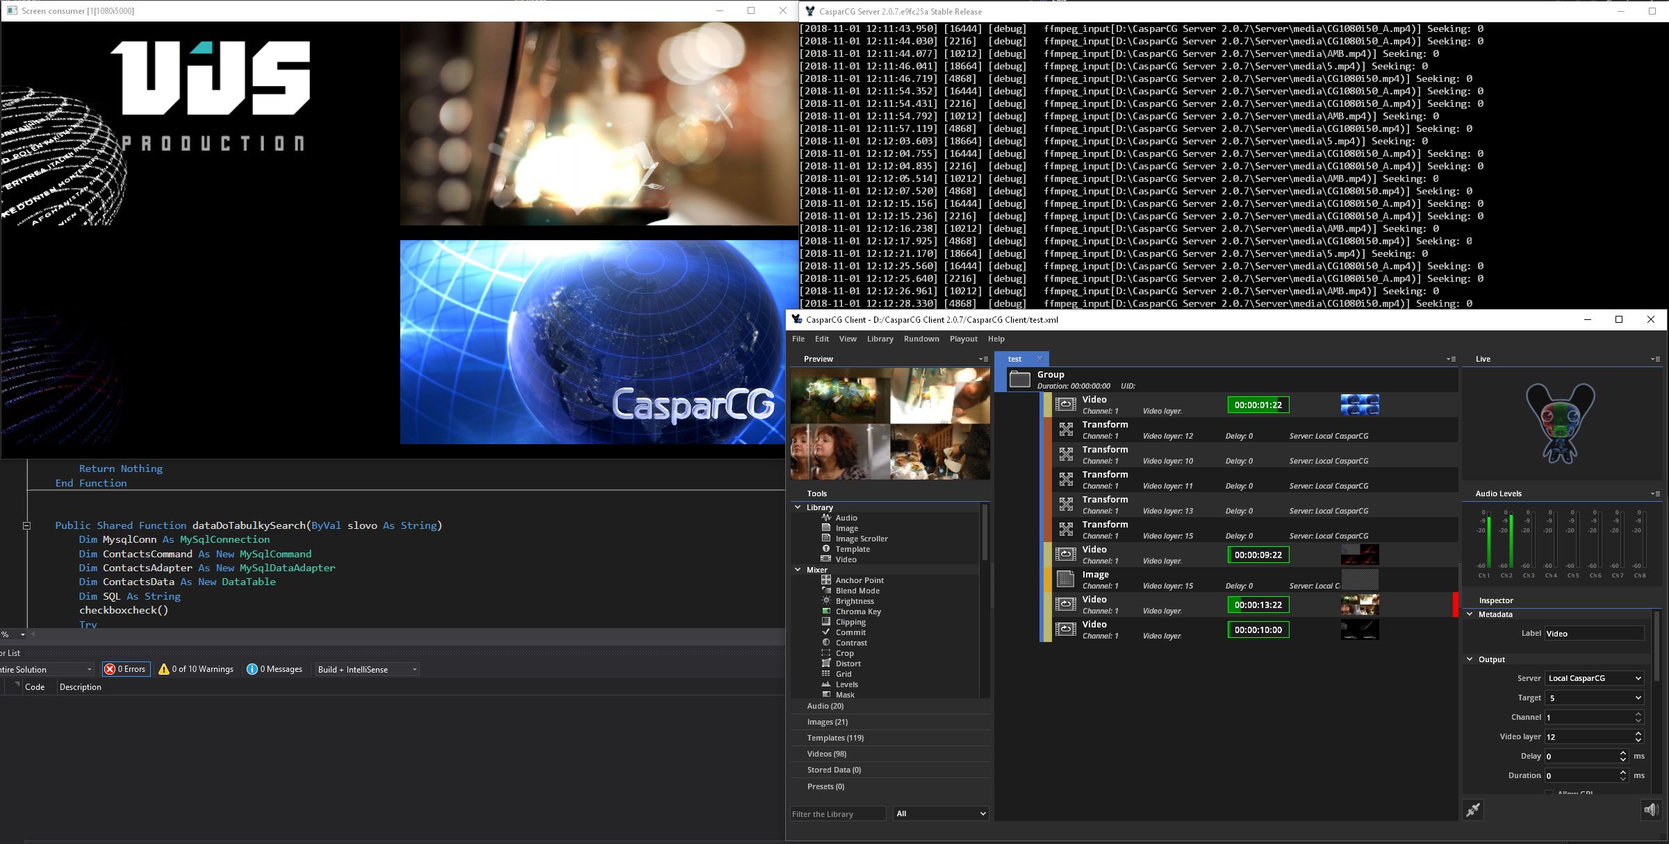Select the Distort mixer tool
The height and width of the screenshot is (844, 1669).
tap(848, 664)
